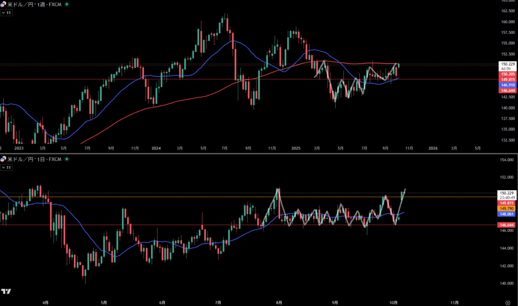Click the red 146.644 price label on the daily chart

(x=507, y=225)
